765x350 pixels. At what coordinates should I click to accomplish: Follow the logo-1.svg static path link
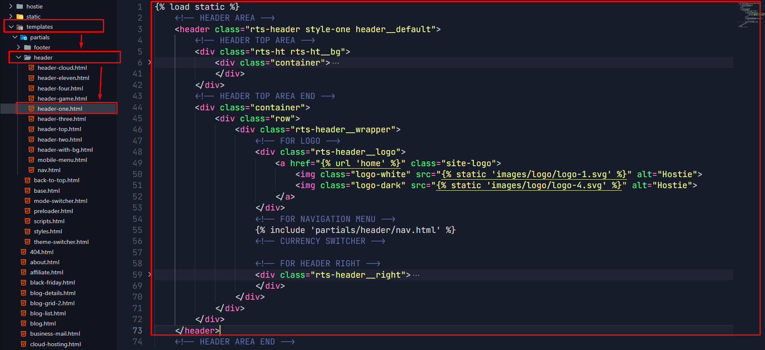coord(534,174)
